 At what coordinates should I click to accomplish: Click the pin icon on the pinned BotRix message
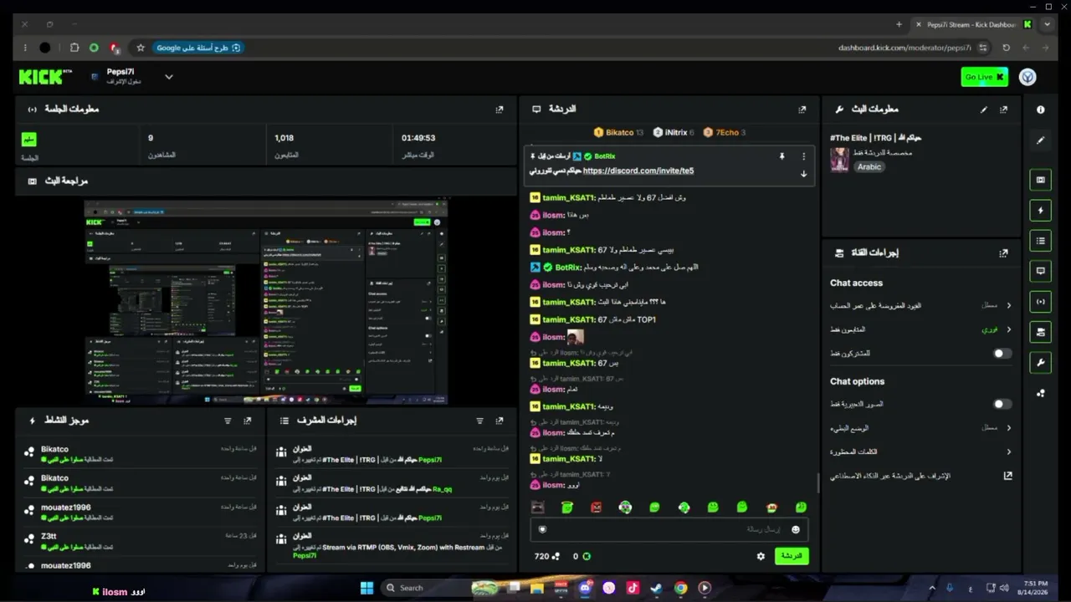782,156
